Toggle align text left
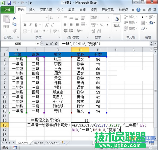Screen dimensions: 158x150 click(x=65, y=24)
